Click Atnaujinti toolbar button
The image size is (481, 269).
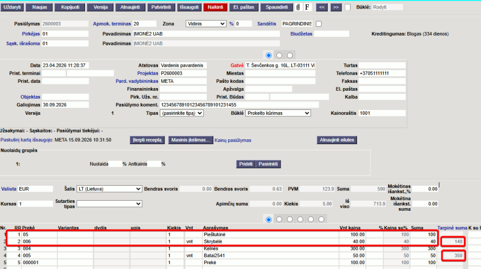click(x=130, y=7)
